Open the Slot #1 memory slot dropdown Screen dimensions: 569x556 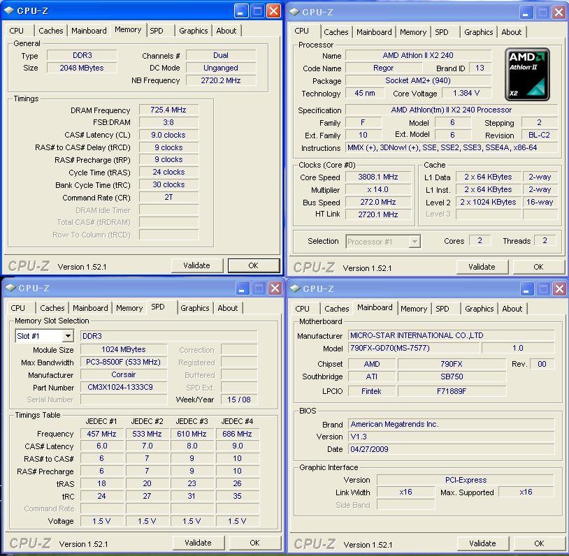(x=68, y=336)
